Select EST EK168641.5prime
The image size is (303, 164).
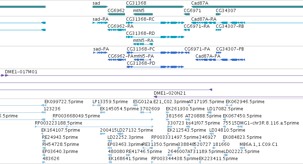click(128, 159)
